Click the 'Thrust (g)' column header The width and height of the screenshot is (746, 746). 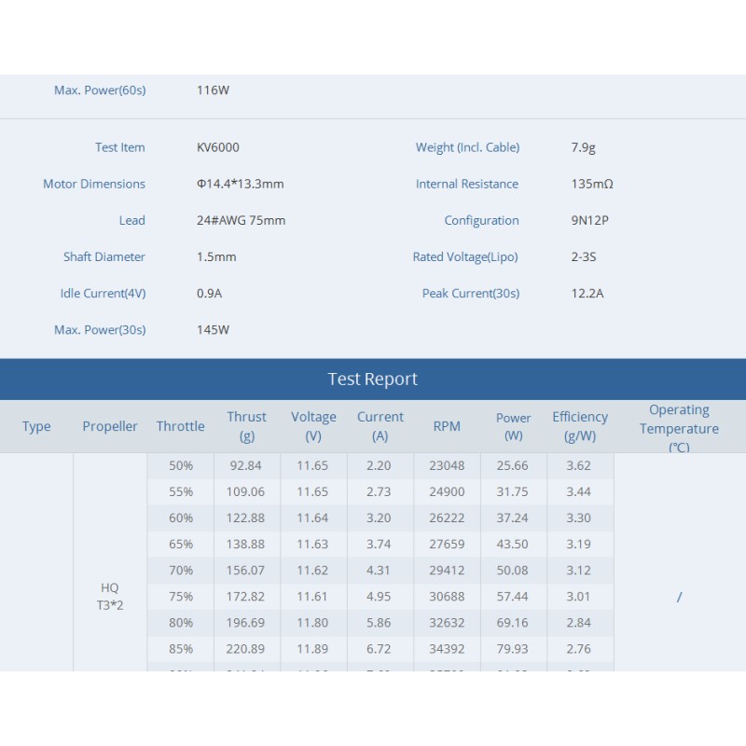[x=246, y=426]
